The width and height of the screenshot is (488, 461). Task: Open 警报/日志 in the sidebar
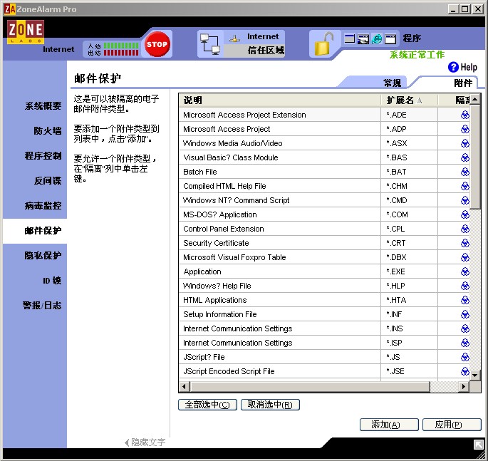pyautogui.click(x=42, y=306)
